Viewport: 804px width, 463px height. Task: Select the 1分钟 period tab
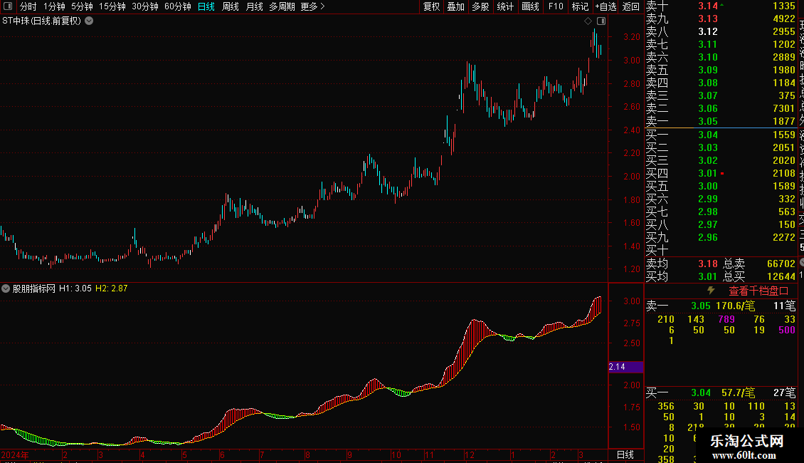(x=54, y=6)
